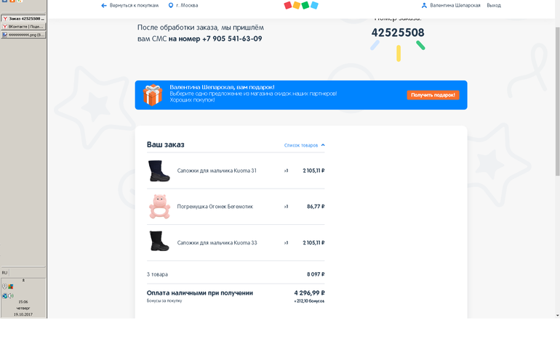Viewport: 560px width, 349px height.
Task: Expand hidden tray icons arrow
Action: coord(23,279)
